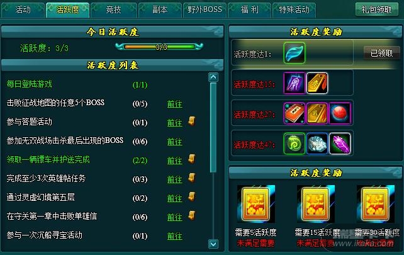Switch to the 竞技 tab
This screenshot has width=404, height=255.
(114, 10)
